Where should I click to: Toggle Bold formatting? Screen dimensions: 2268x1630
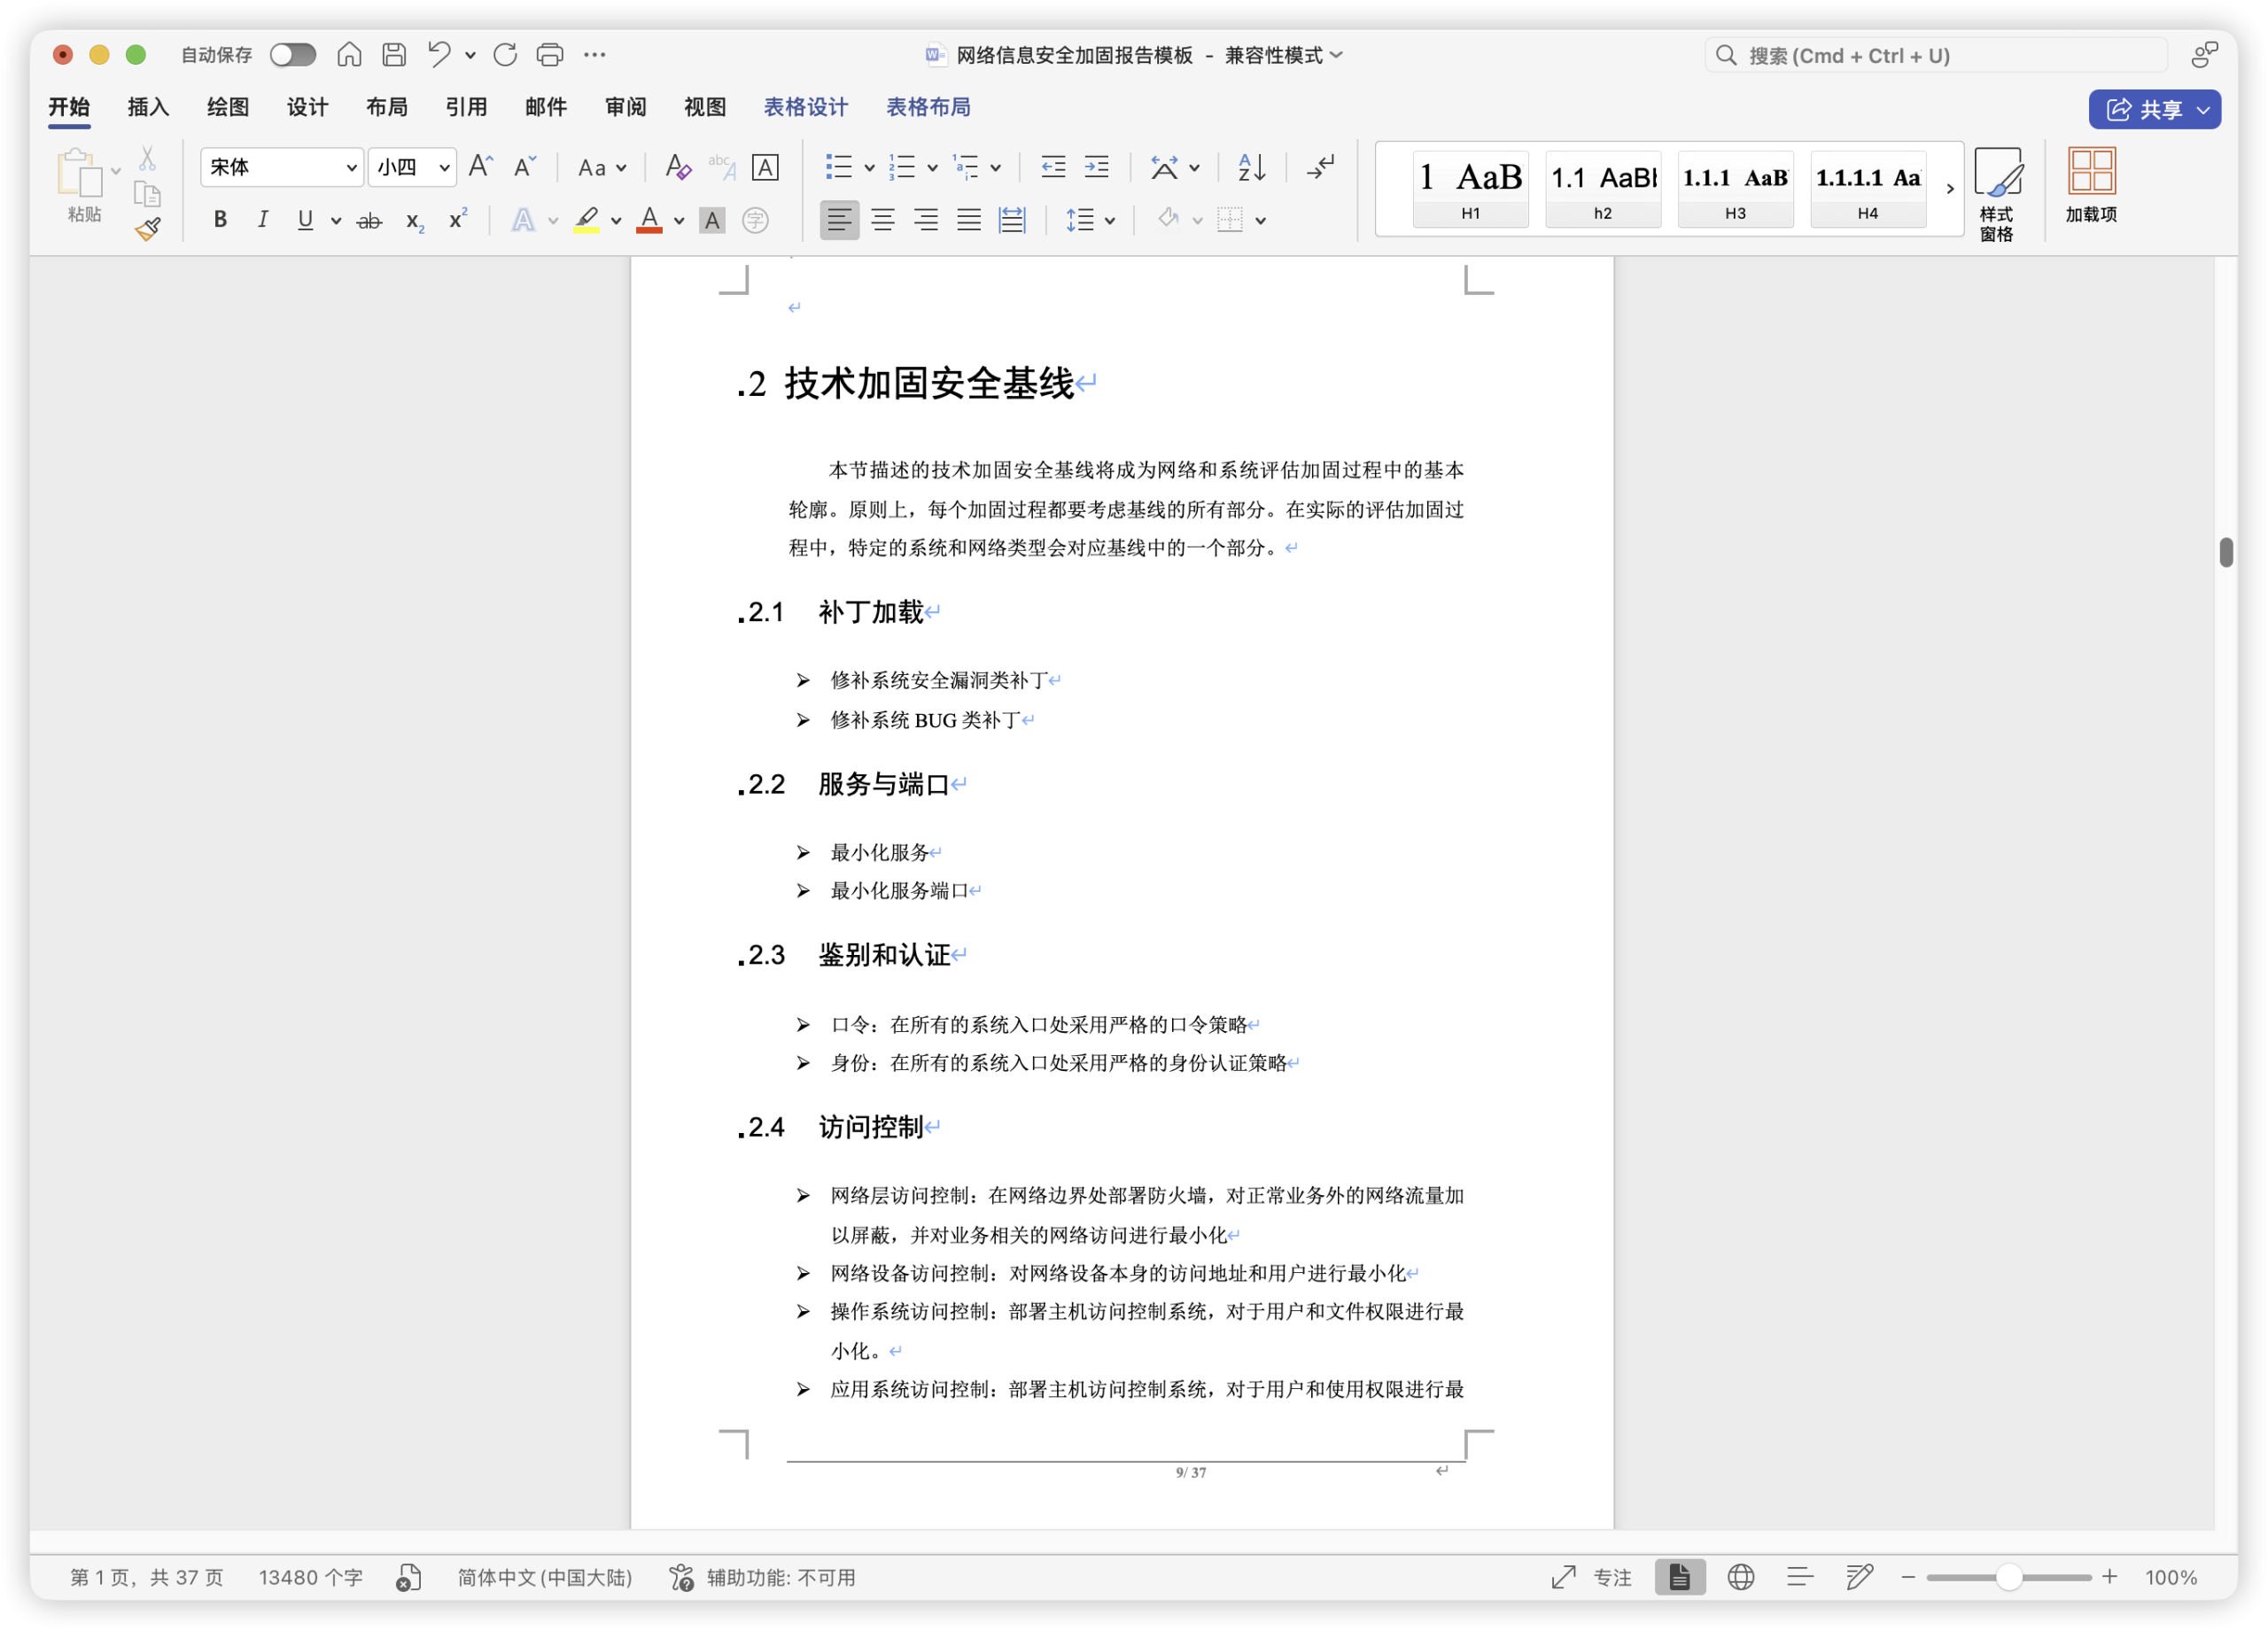tap(220, 221)
